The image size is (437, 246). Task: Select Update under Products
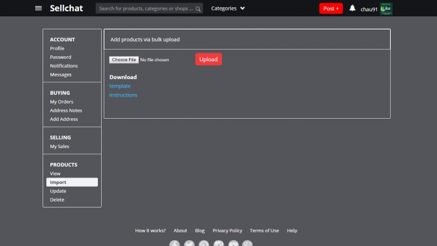tap(58, 191)
